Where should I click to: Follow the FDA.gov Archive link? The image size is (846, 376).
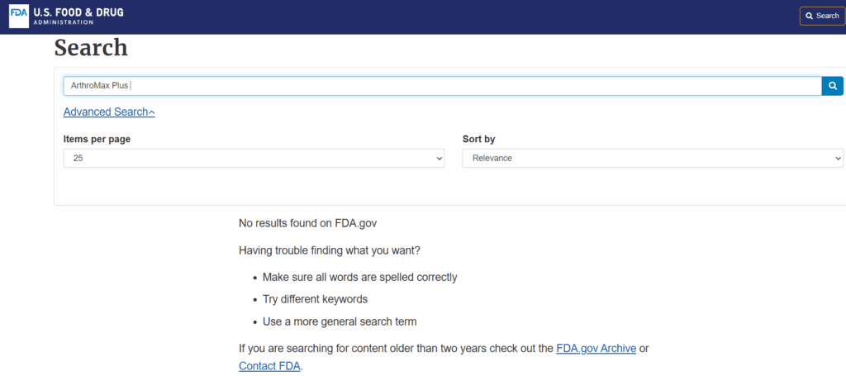coord(596,349)
